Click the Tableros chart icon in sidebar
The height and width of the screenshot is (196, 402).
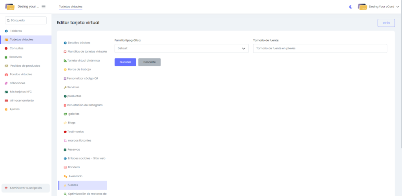pos(6,31)
